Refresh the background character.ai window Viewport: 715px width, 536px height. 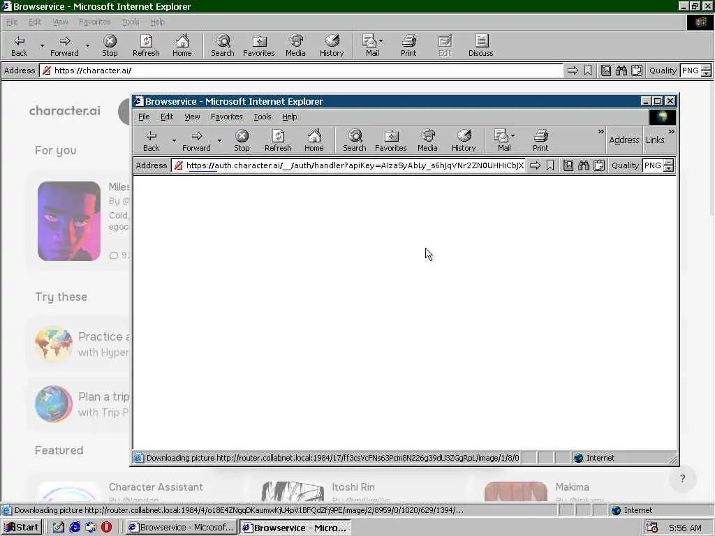click(146, 45)
